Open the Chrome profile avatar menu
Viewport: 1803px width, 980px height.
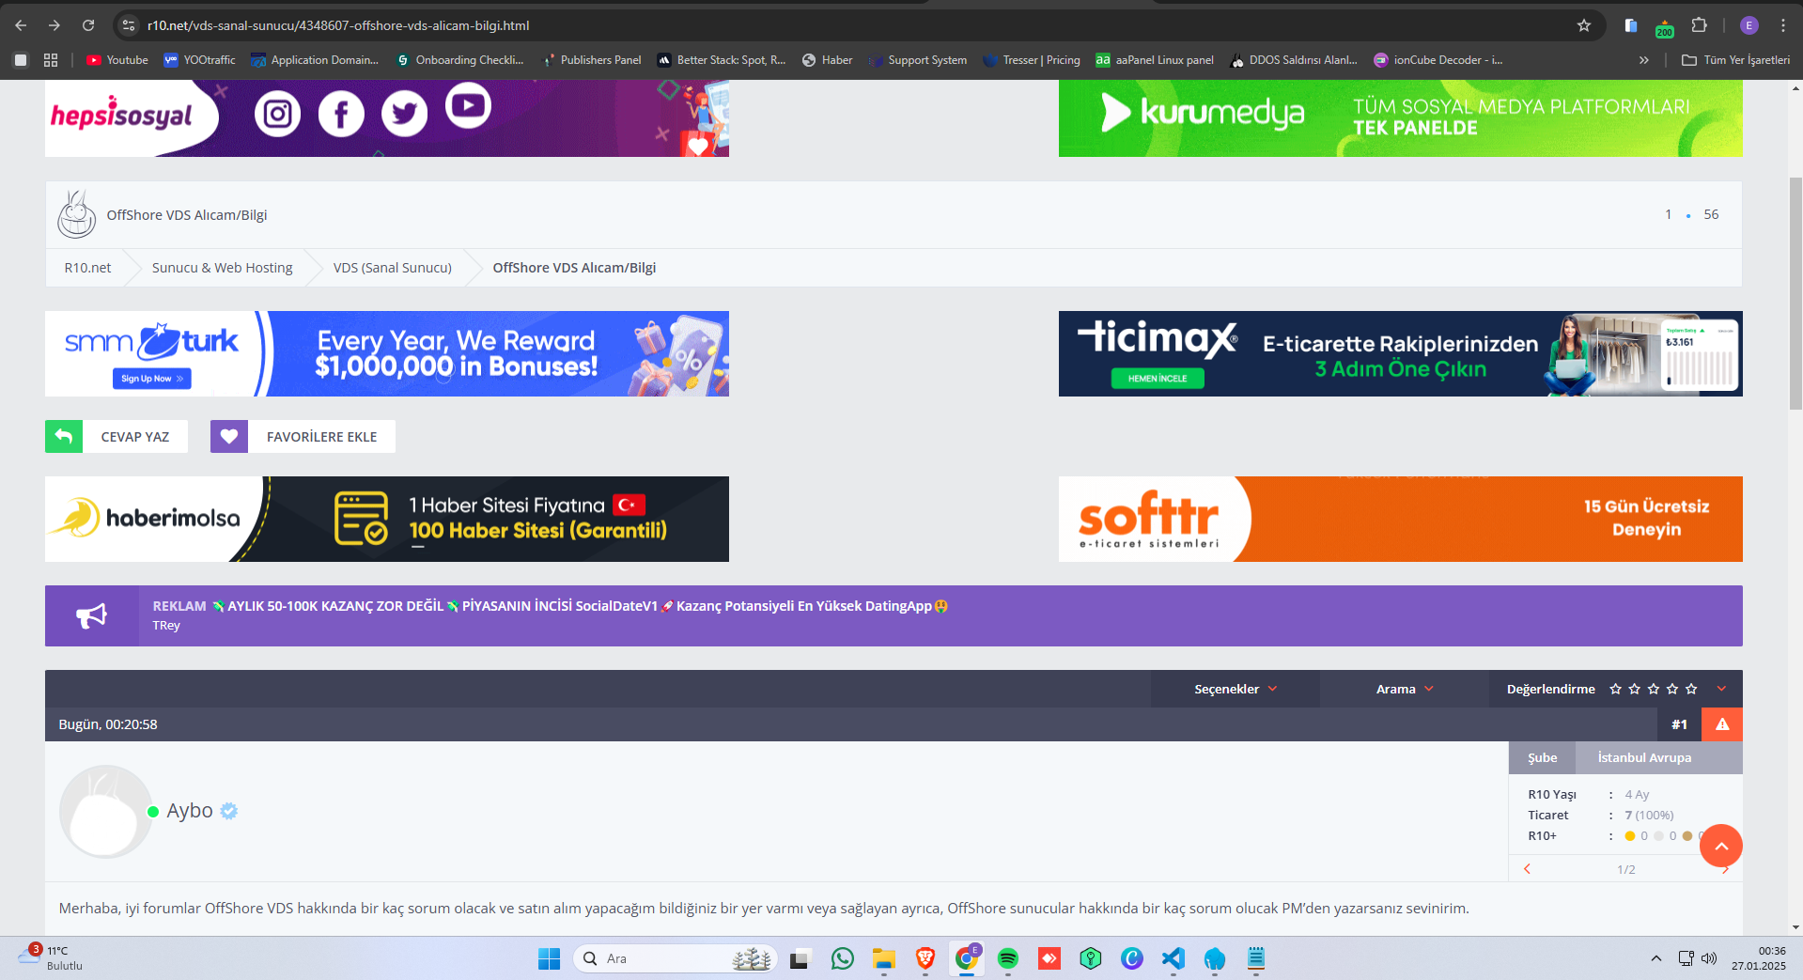[1749, 25]
